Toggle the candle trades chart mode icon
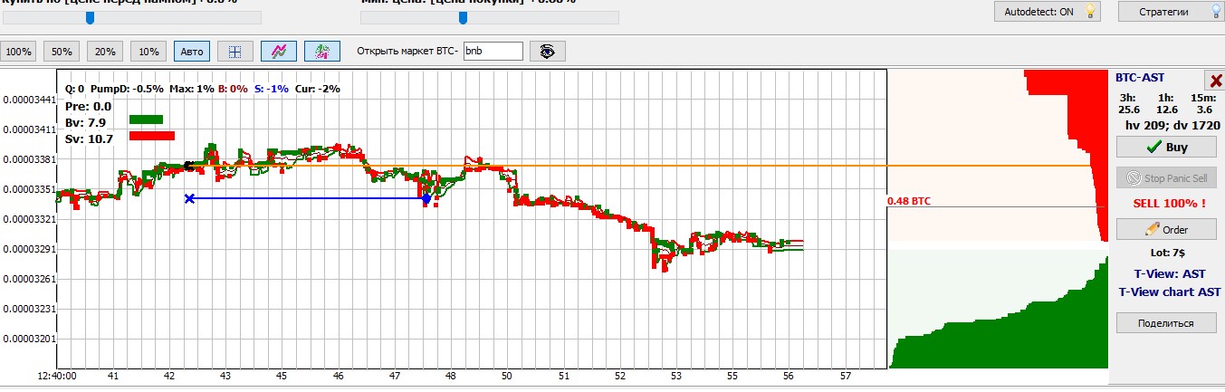Viewport: 1225px width, 392px height. 322,52
